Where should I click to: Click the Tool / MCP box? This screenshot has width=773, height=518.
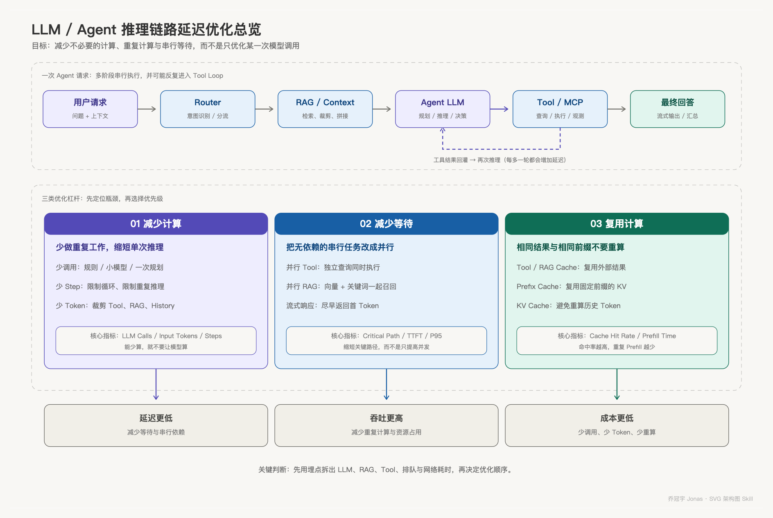click(560, 109)
